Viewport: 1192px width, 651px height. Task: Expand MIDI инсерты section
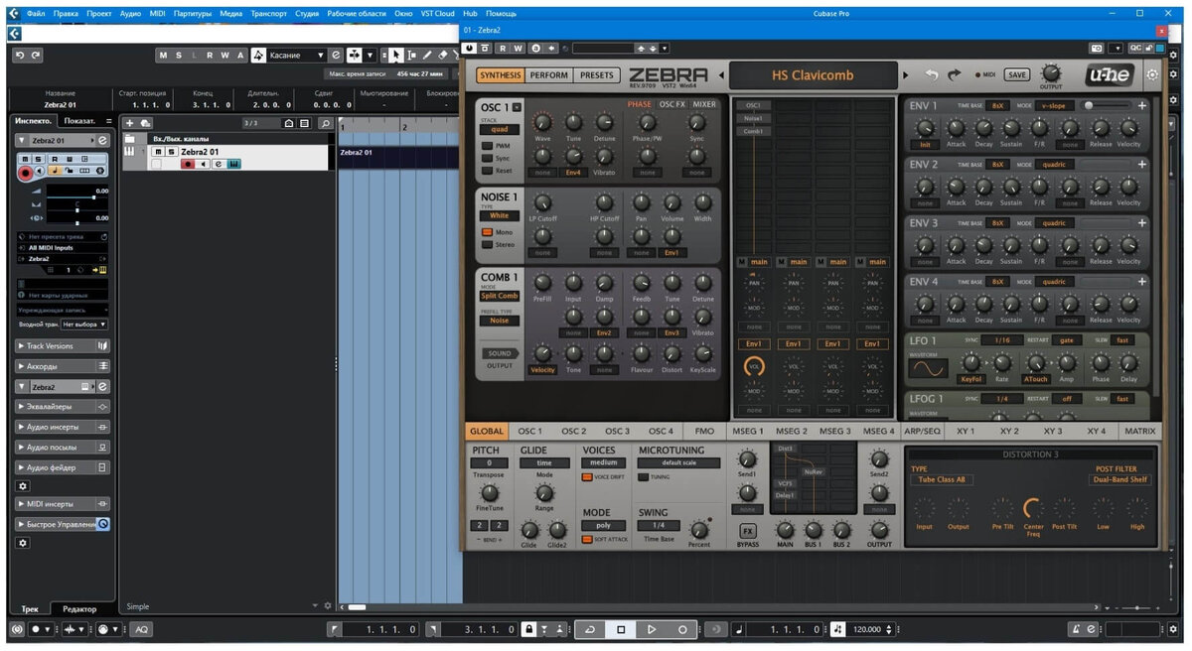pos(62,503)
